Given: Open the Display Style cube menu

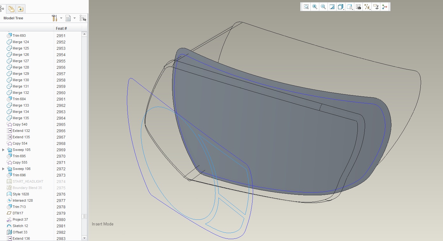Looking at the screenshot, I should tap(341, 7).
